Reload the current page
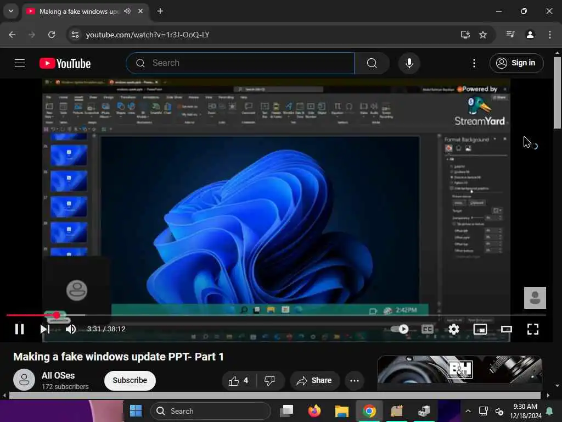The image size is (562, 422). (52, 35)
